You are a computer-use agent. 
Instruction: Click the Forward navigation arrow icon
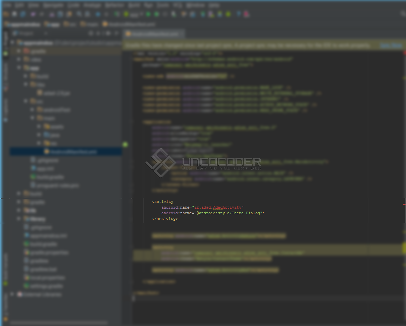[x=106, y=14]
